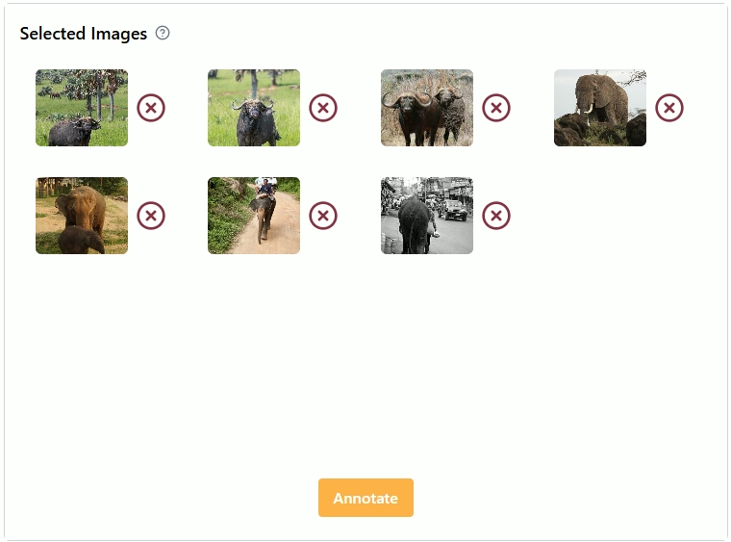The image size is (731, 542).
Task: Click the right buffalo in the two-buffalo thumbnail
Action: (x=450, y=111)
